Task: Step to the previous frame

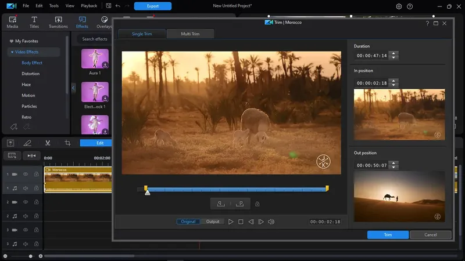Action: coord(251,222)
